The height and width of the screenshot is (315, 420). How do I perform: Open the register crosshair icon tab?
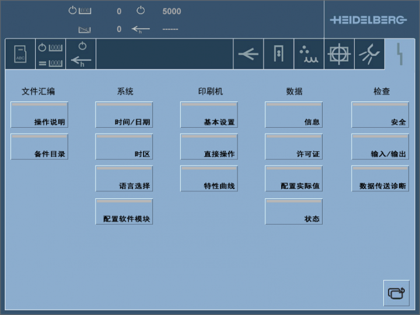click(339, 54)
